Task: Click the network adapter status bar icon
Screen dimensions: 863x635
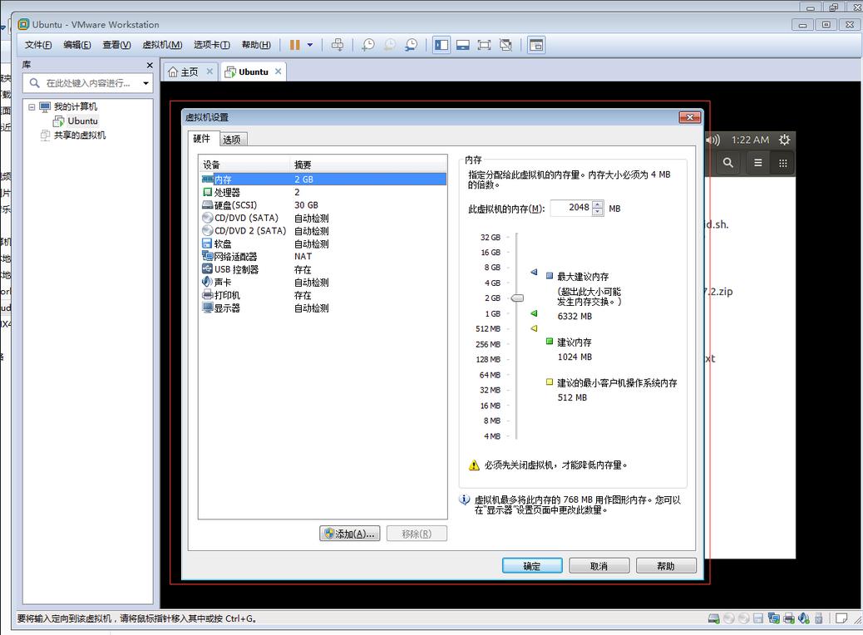Action: 774,618
